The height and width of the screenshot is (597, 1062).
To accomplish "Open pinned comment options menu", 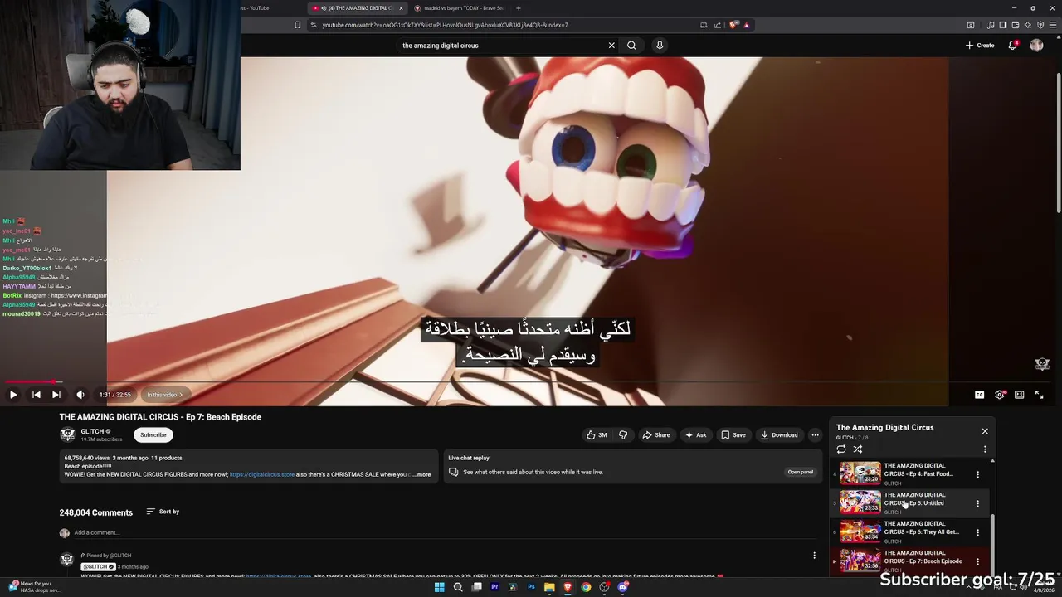I will tap(814, 556).
